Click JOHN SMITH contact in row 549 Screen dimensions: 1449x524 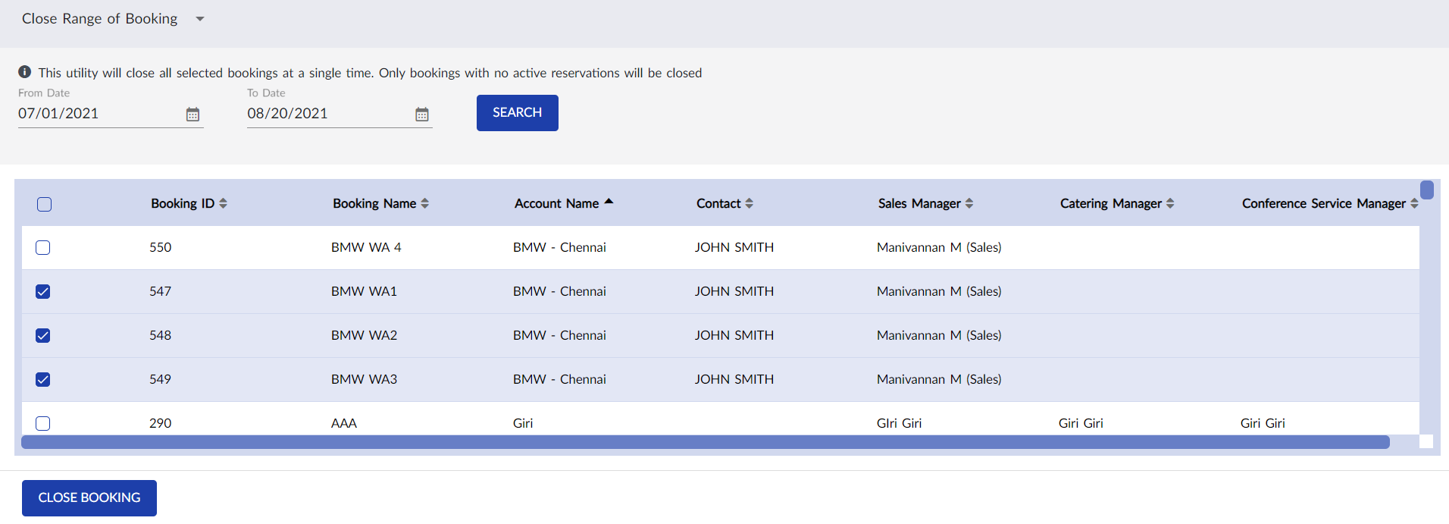(734, 379)
